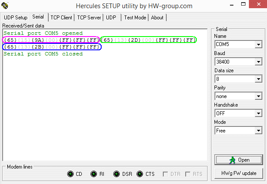This screenshot has width=267, height=184.
Task: Close the Hercules window
Action: [x=257, y=6]
